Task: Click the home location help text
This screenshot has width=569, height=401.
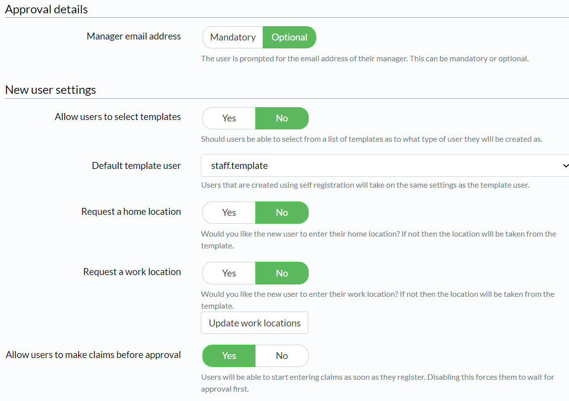Action: tap(379, 240)
